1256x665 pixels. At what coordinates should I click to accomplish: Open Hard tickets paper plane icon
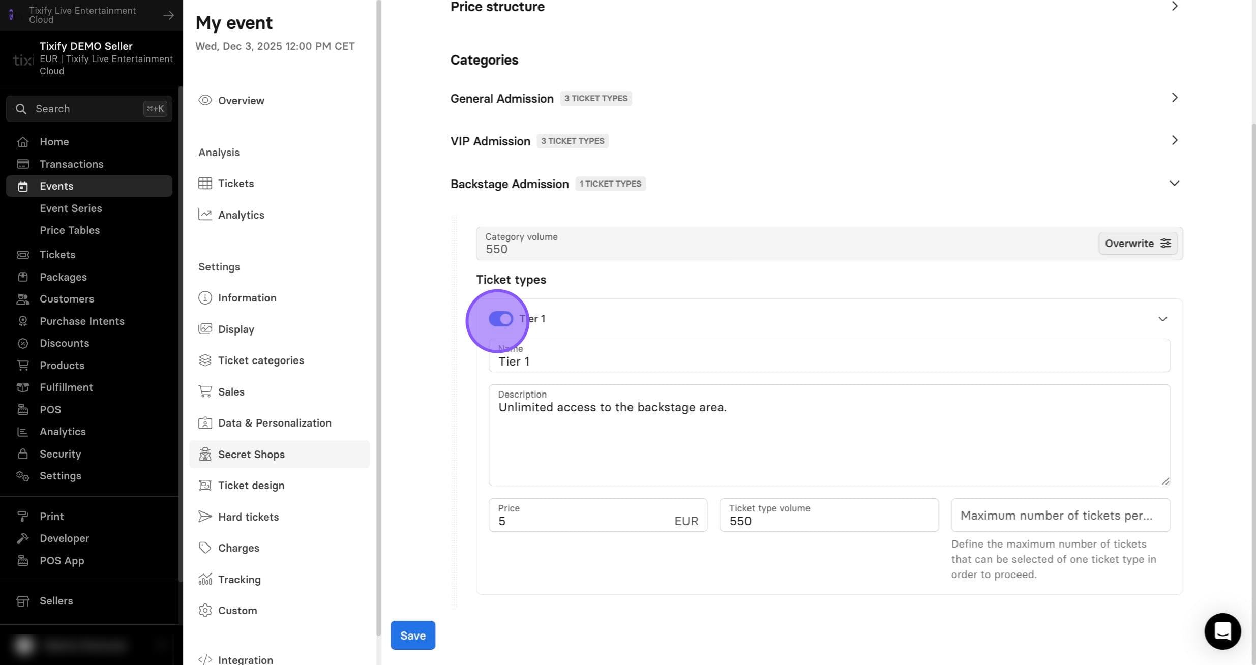coord(205,517)
